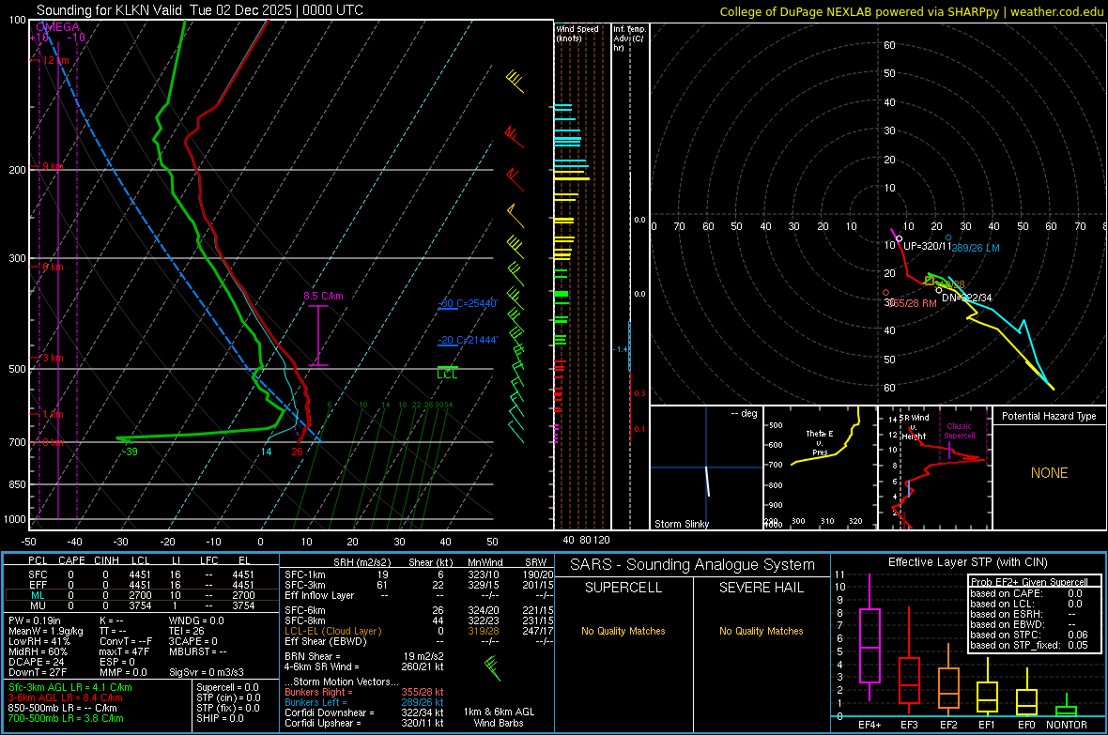
Task: Select '3-6km AGL LR = 8.4 C/km' line
Action: pos(66,697)
